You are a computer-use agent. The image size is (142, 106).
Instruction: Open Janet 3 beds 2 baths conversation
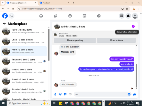24,71
